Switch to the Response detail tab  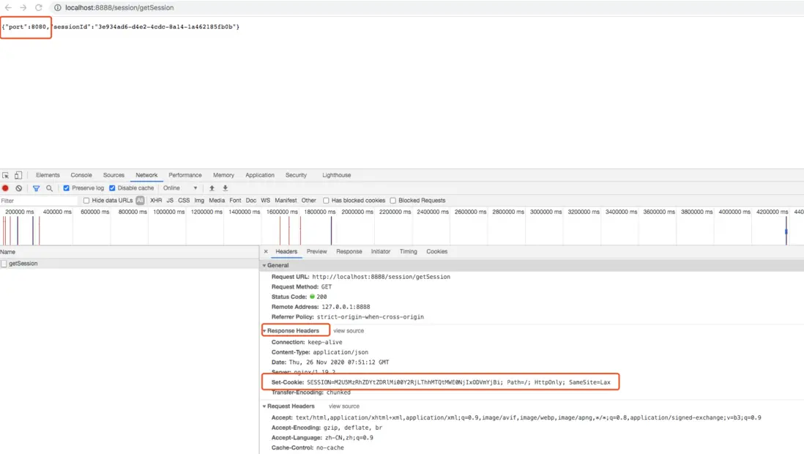click(x=349, y=251)
